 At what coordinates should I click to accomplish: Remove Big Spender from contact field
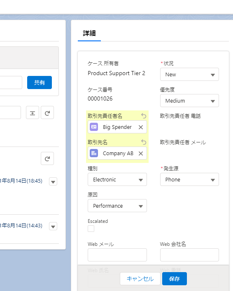141,127
